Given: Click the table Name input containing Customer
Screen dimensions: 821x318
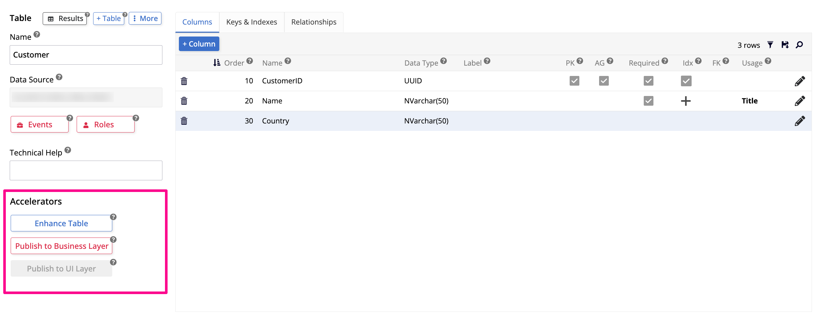Looking at the screenshot, I should [x=86, y=55].
